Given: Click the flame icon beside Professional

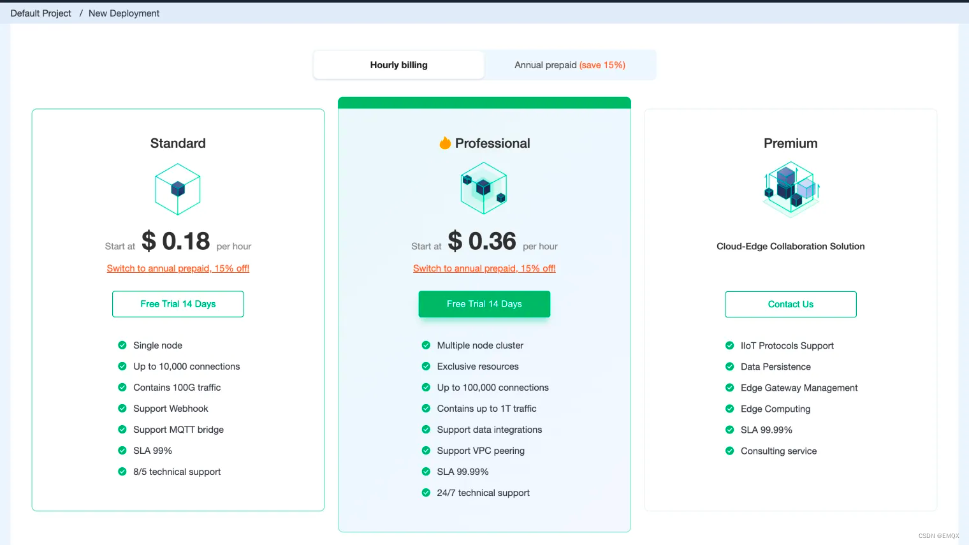Looking at the screenshot, I should (x=445, y=143).
